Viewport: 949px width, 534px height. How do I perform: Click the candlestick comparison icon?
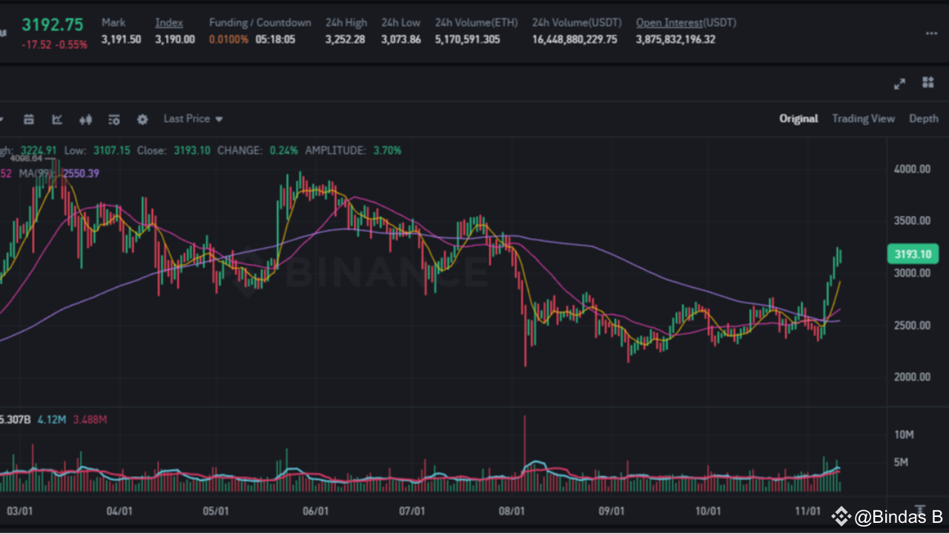[x=85, y=119]
